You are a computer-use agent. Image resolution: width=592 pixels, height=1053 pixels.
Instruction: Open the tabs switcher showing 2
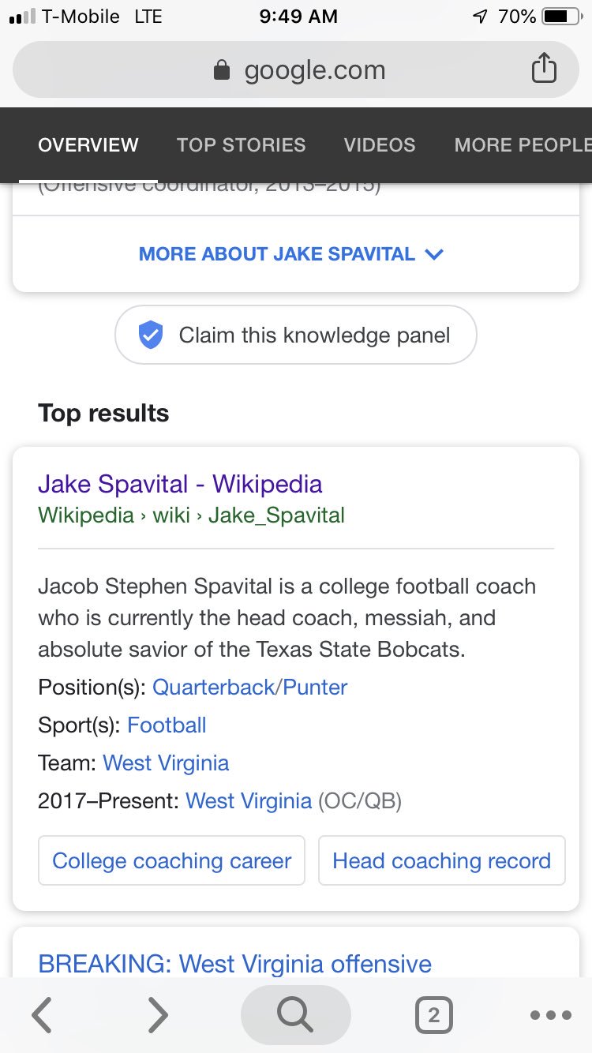tap(433, 1015)
